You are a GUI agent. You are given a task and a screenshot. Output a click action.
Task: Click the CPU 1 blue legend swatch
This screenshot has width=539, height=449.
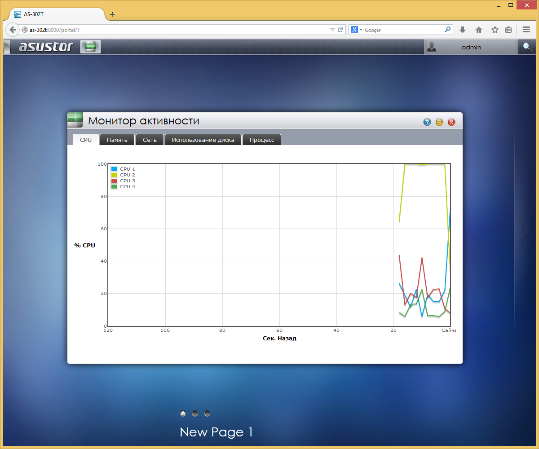click(115, 169)
